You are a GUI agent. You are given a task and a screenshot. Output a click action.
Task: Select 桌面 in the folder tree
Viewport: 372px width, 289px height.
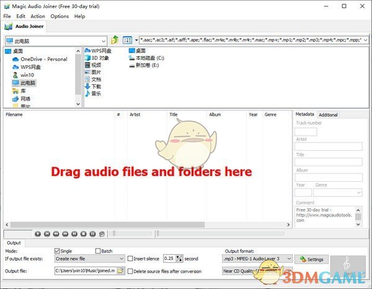(14, 51)
